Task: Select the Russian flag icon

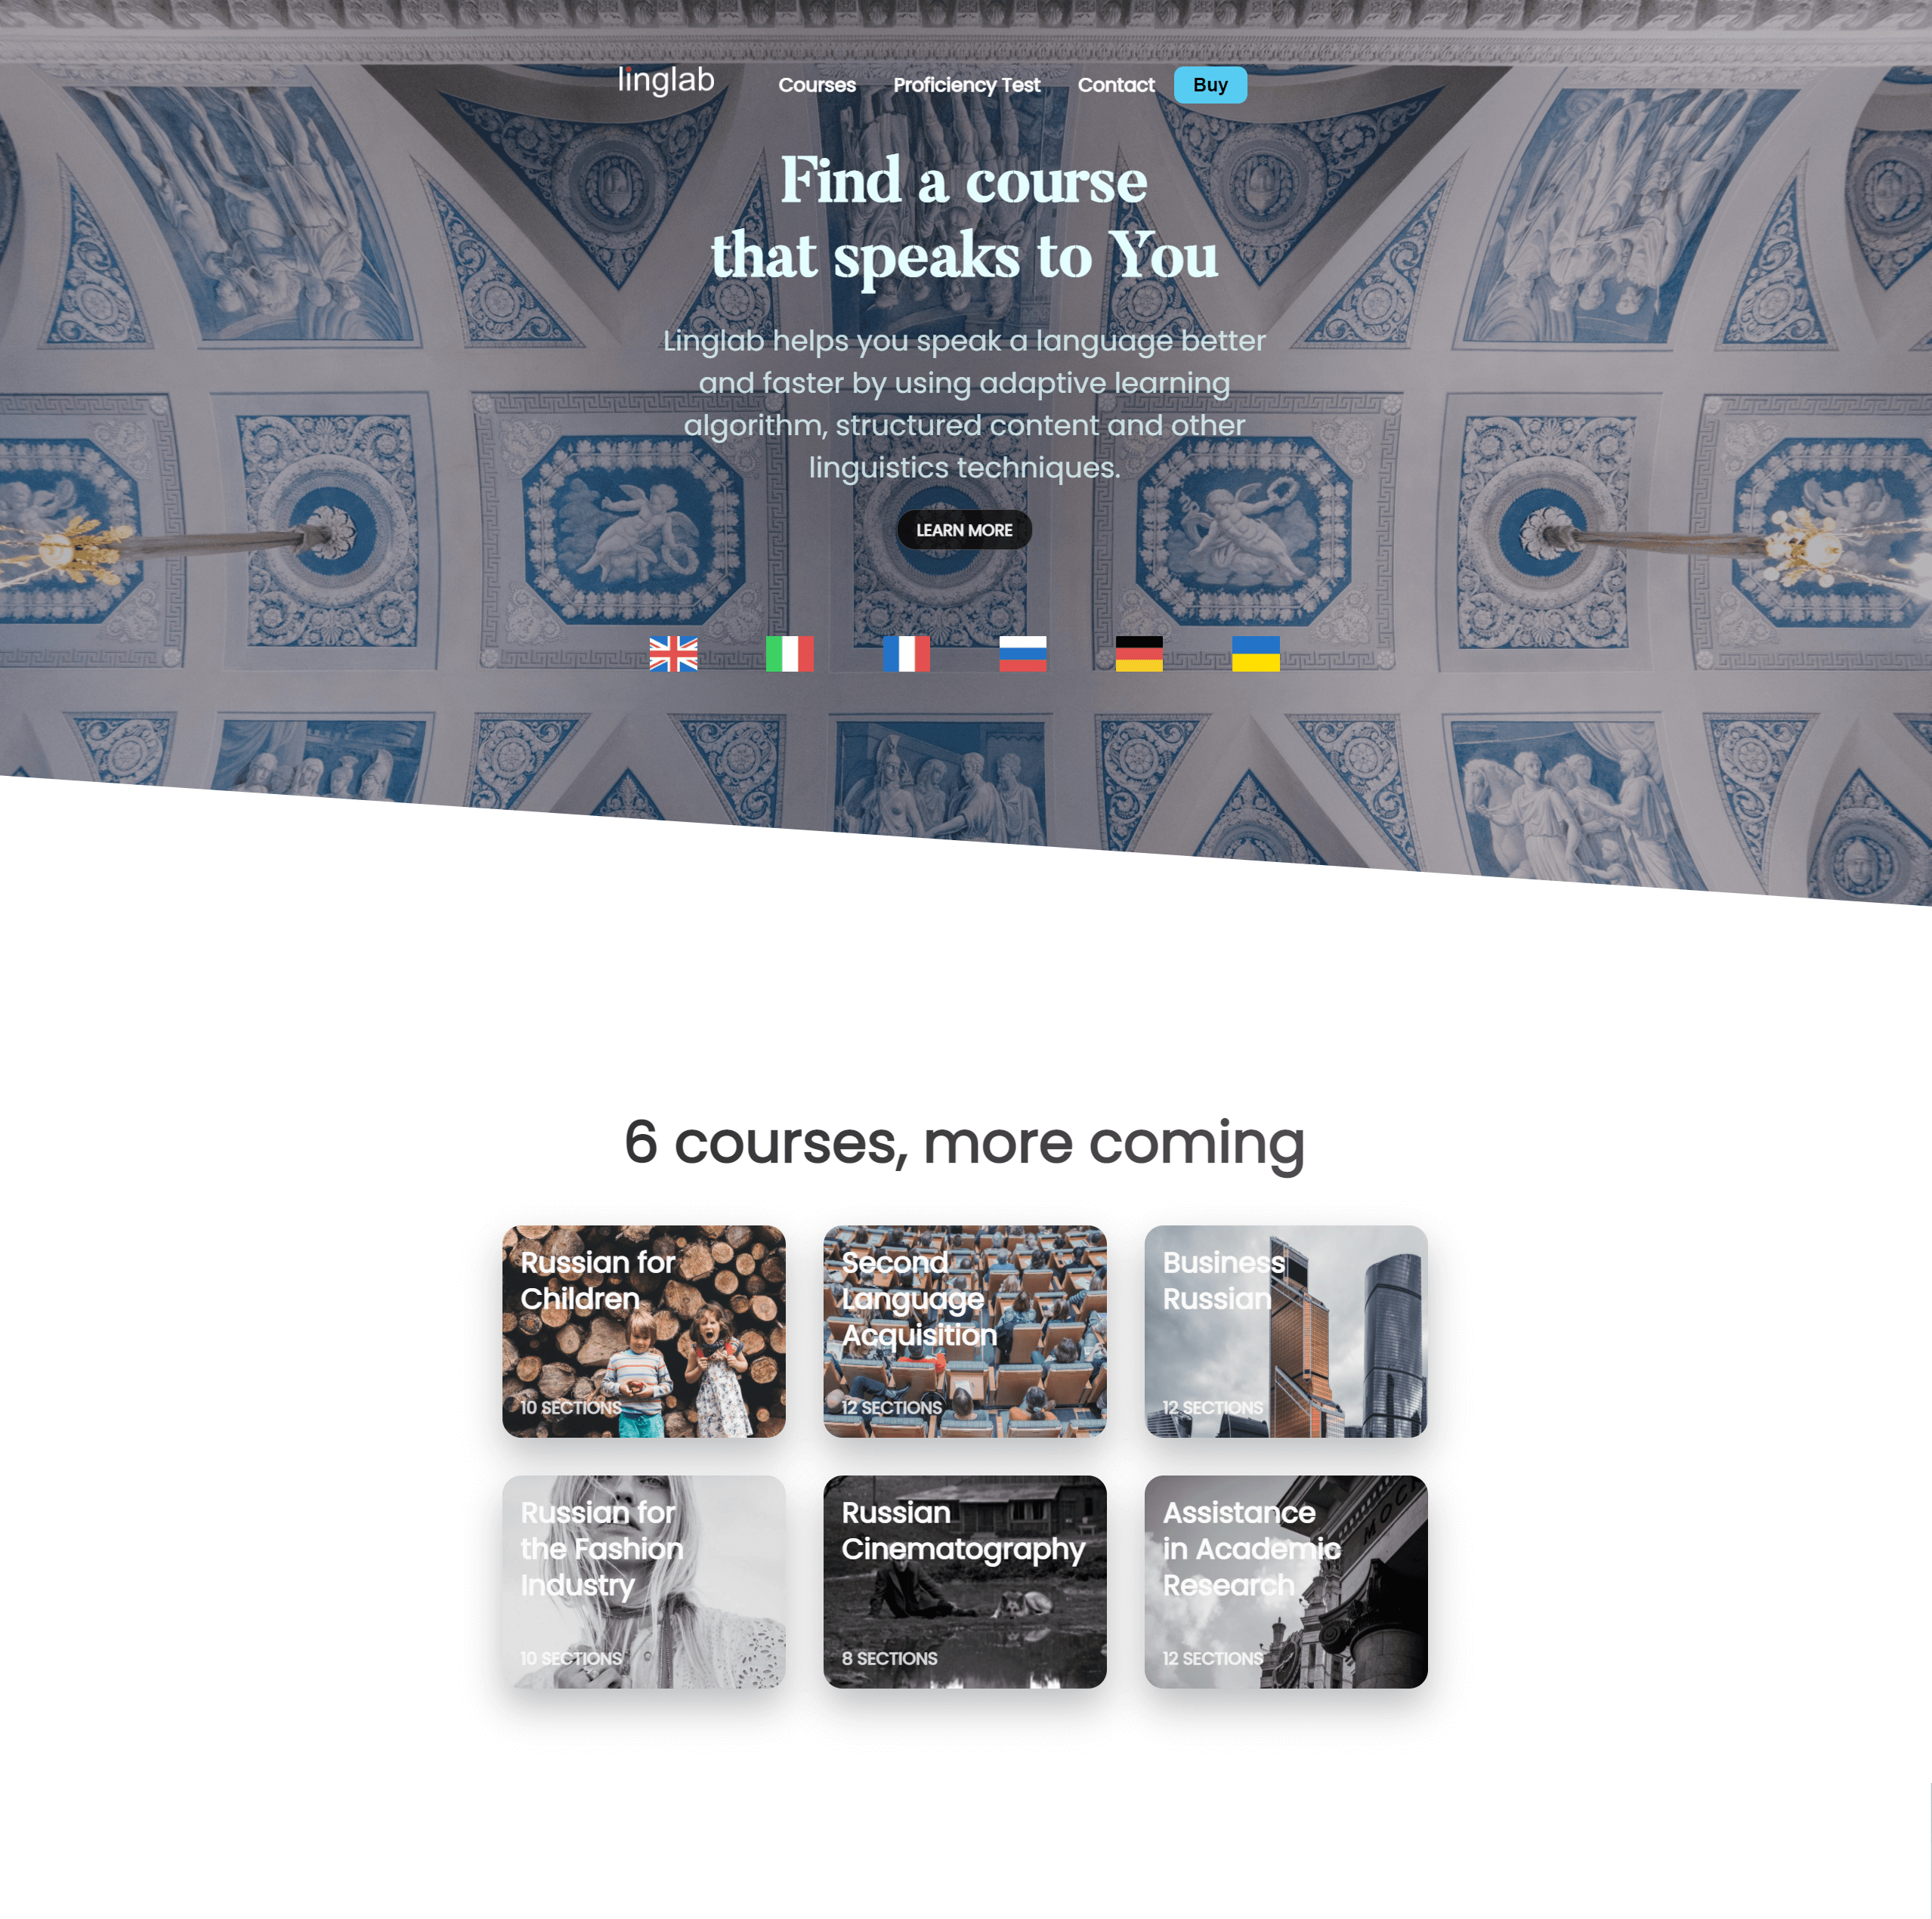Action: click(x=1022, y=652)
